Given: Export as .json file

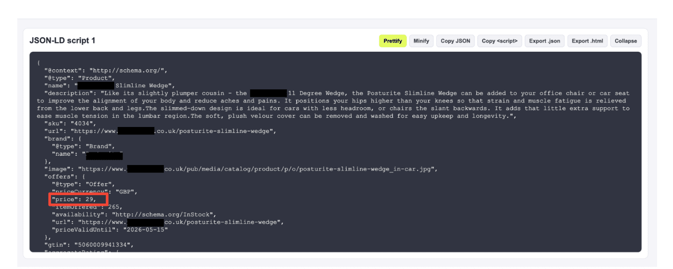Looking at the screenshot, I should tap(544, 41).
